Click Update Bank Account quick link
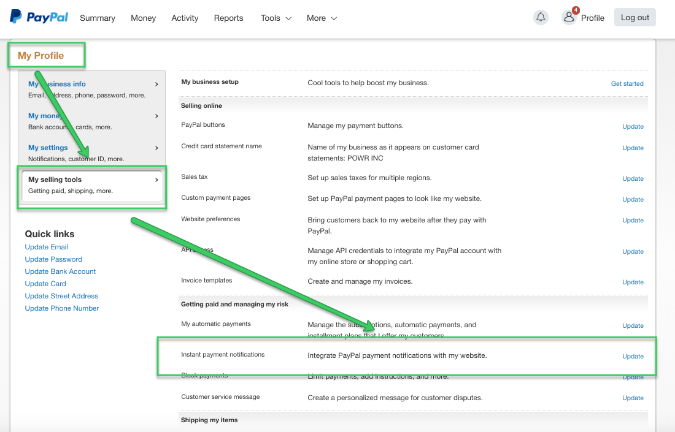This screenshot has height=432, width=675. point(60,271)
